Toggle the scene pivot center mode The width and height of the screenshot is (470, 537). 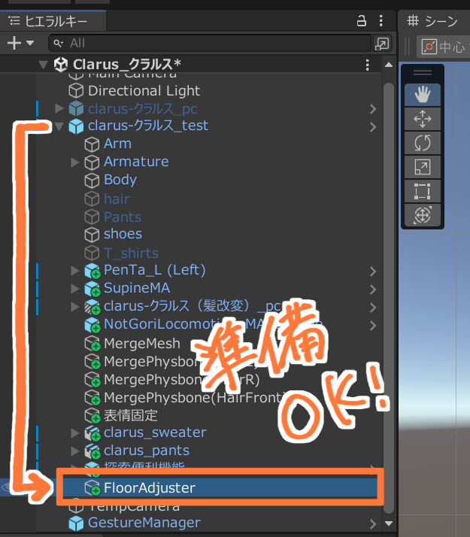point(443,47)
